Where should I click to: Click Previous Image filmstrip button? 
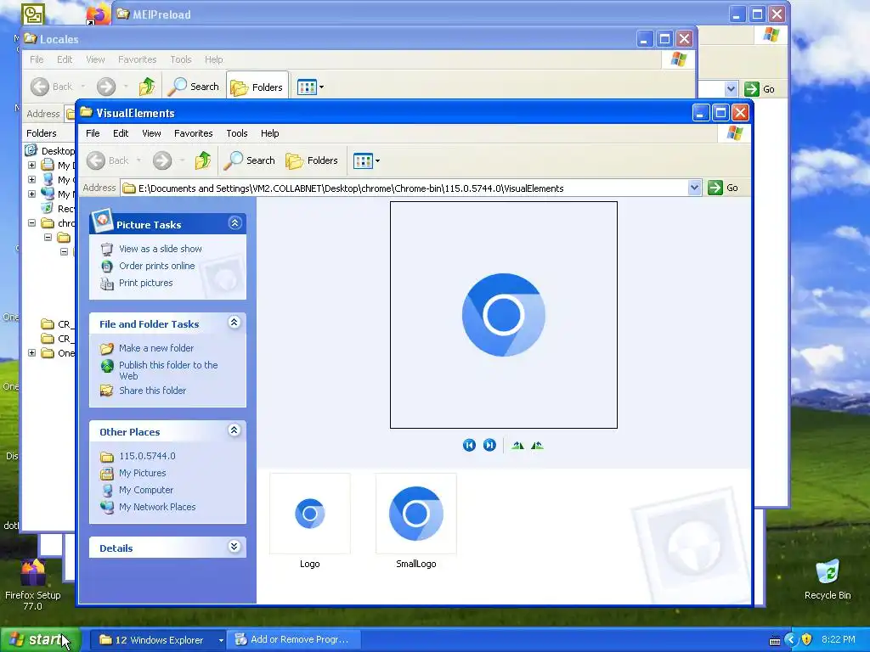469,445
